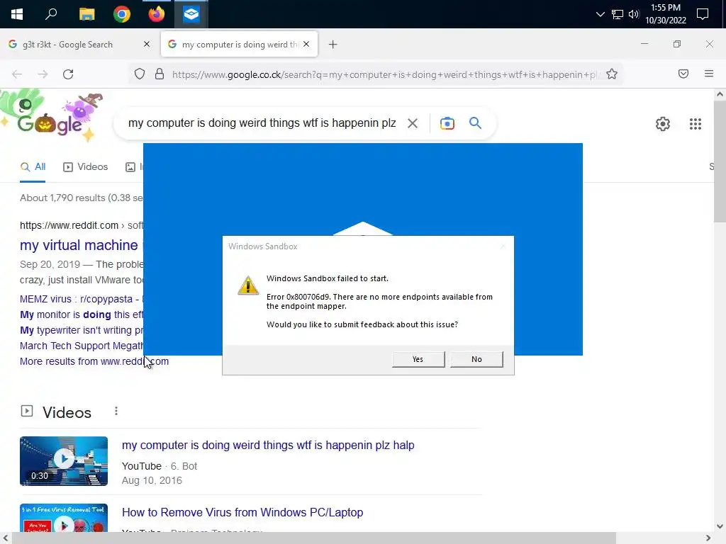Search by image camera icon

[447, 123]
